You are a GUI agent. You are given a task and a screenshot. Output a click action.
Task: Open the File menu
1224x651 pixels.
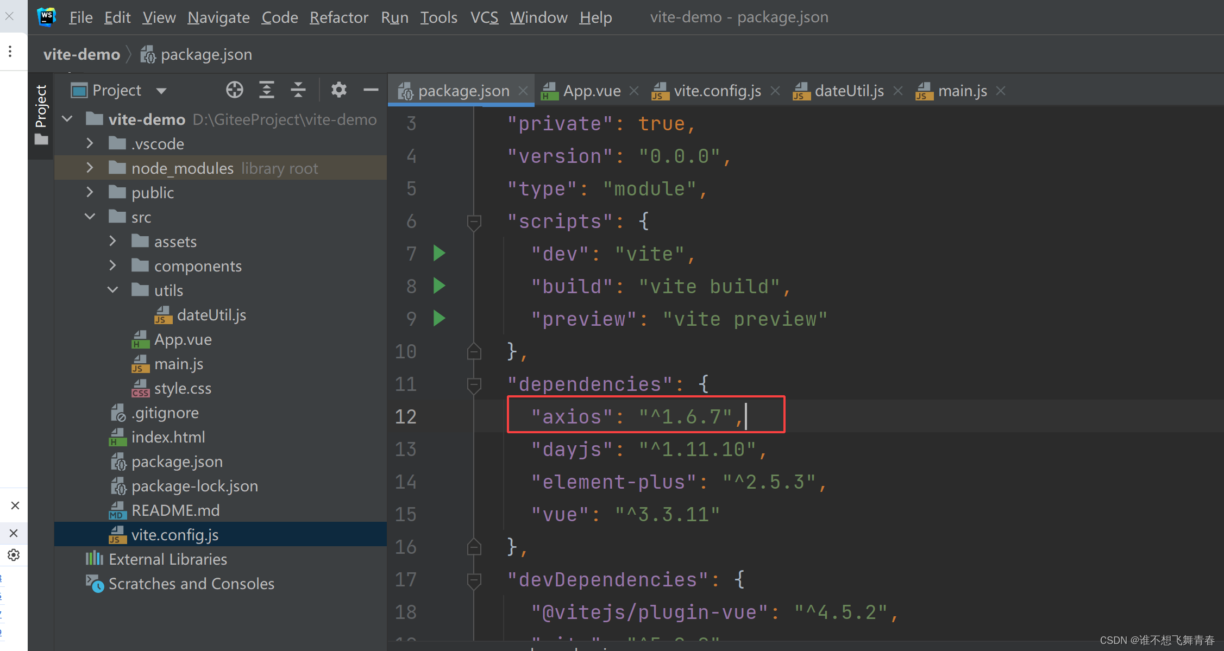point(81,17)
